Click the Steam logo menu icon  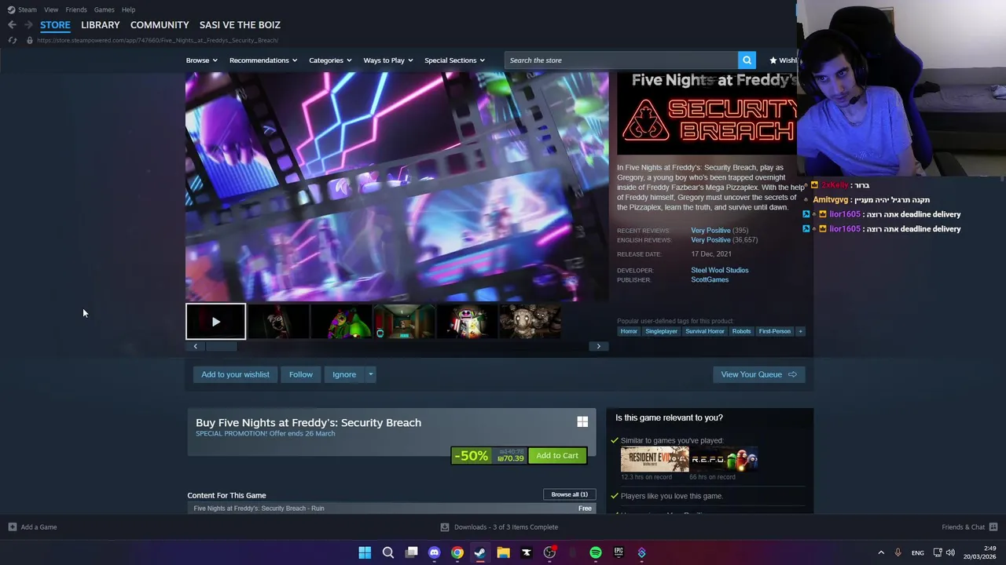tap(11, 9)
